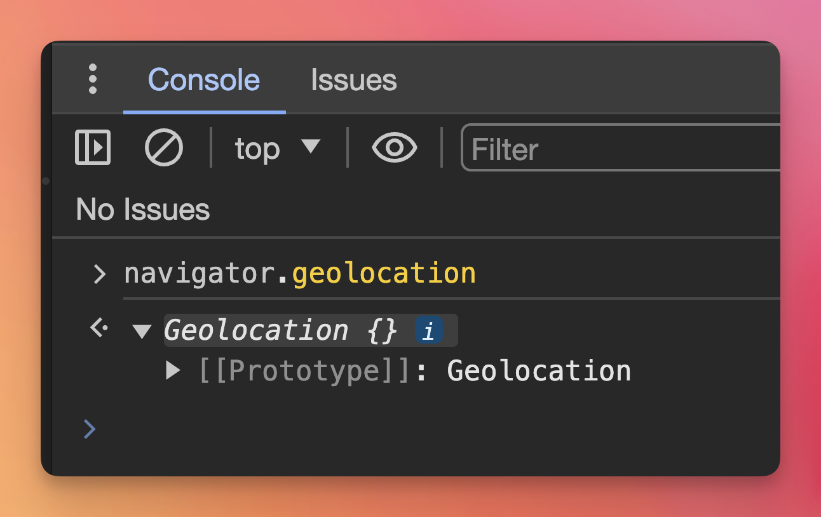The height and width of the screenshot is (517, 821).
Task: Expand the [[Prototype]] disclosure triangle
Action: click(x=172, y=370)
